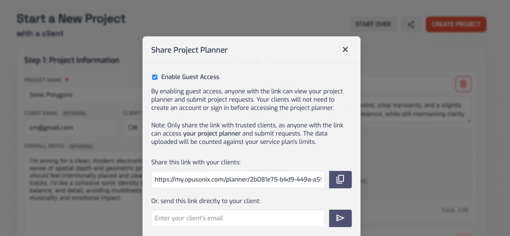
Task: Focus the client's email input in dialog
Action: (238, 218)
